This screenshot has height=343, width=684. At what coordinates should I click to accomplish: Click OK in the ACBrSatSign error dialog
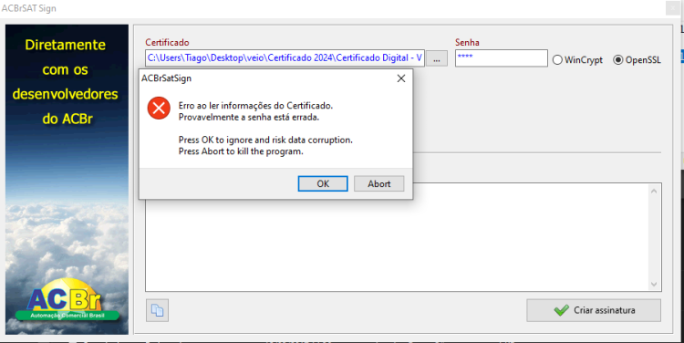(x=323, y=183)
